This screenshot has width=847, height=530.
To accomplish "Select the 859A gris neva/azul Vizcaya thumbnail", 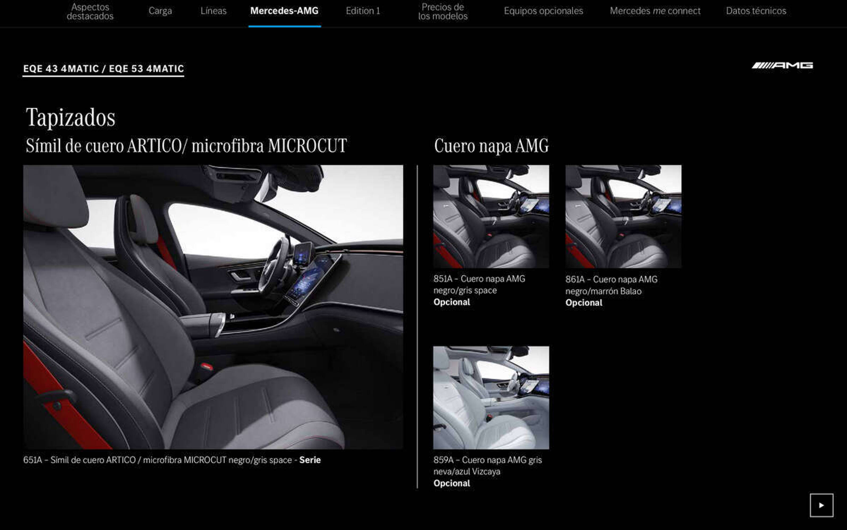I will (491, 397).
